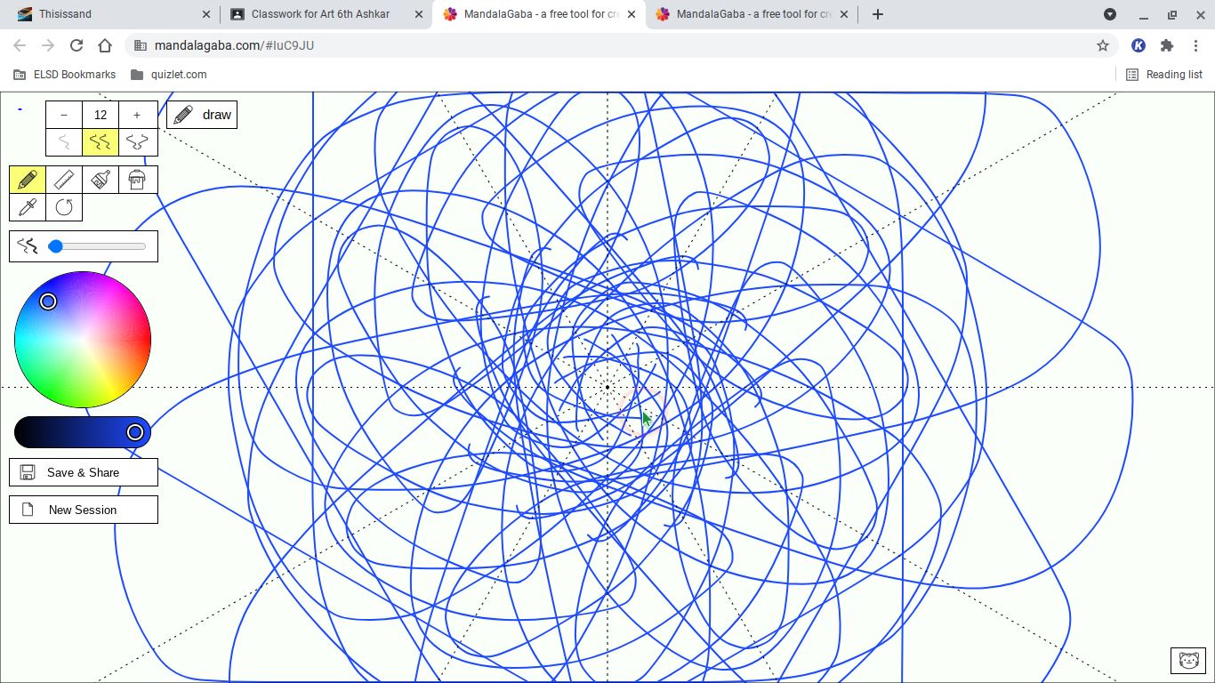The width and height of the screenshot is (1215, 683).
Task: Toggle the rotational symmetry mode
Action: [x=101, y=142]
